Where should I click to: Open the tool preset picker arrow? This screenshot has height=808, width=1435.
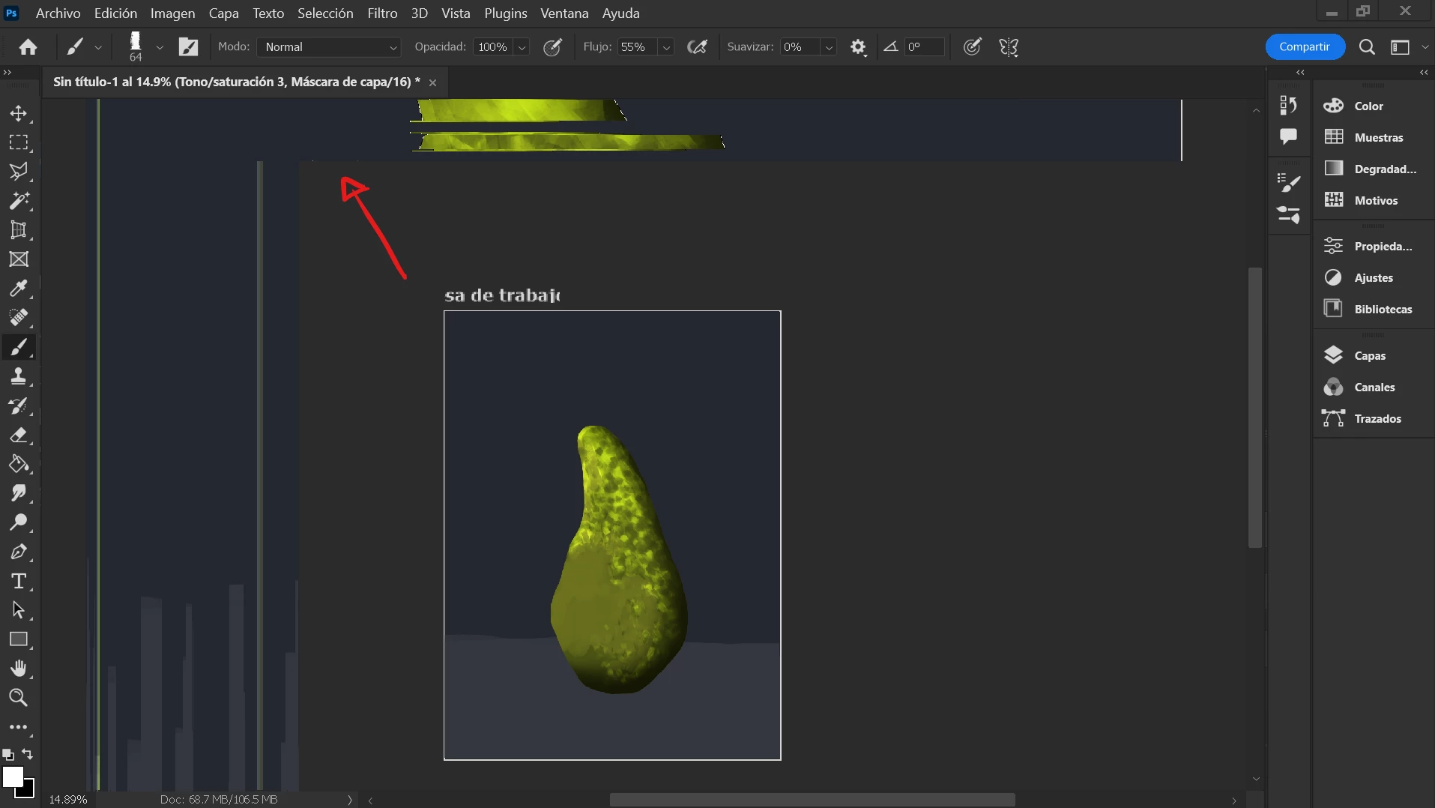(98, 47)
